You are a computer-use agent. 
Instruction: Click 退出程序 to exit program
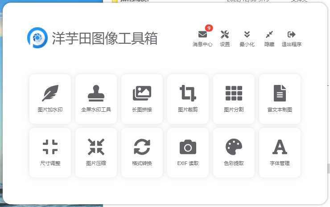tap(292, 38)
